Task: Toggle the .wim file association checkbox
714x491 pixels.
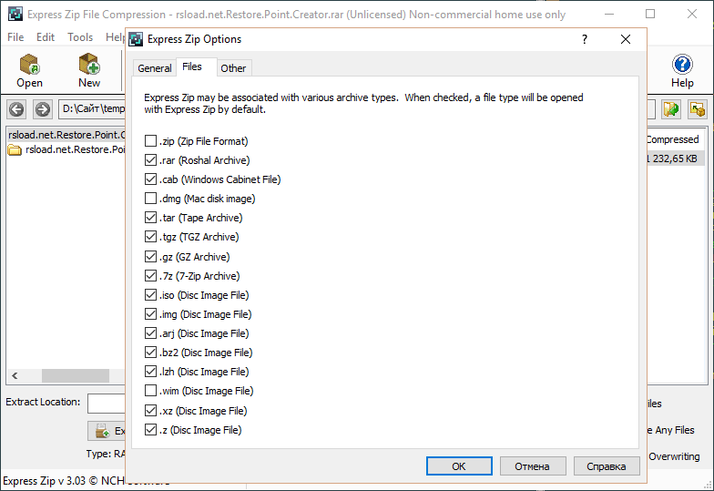Action: coord(151,391)
